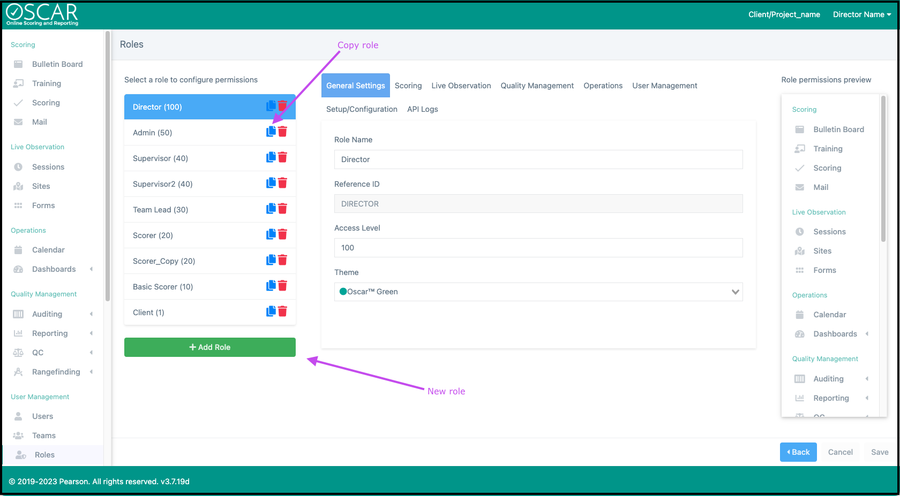Copy the Team Lead role
Screen dimensions: 900x496
(x=271, y=209)
